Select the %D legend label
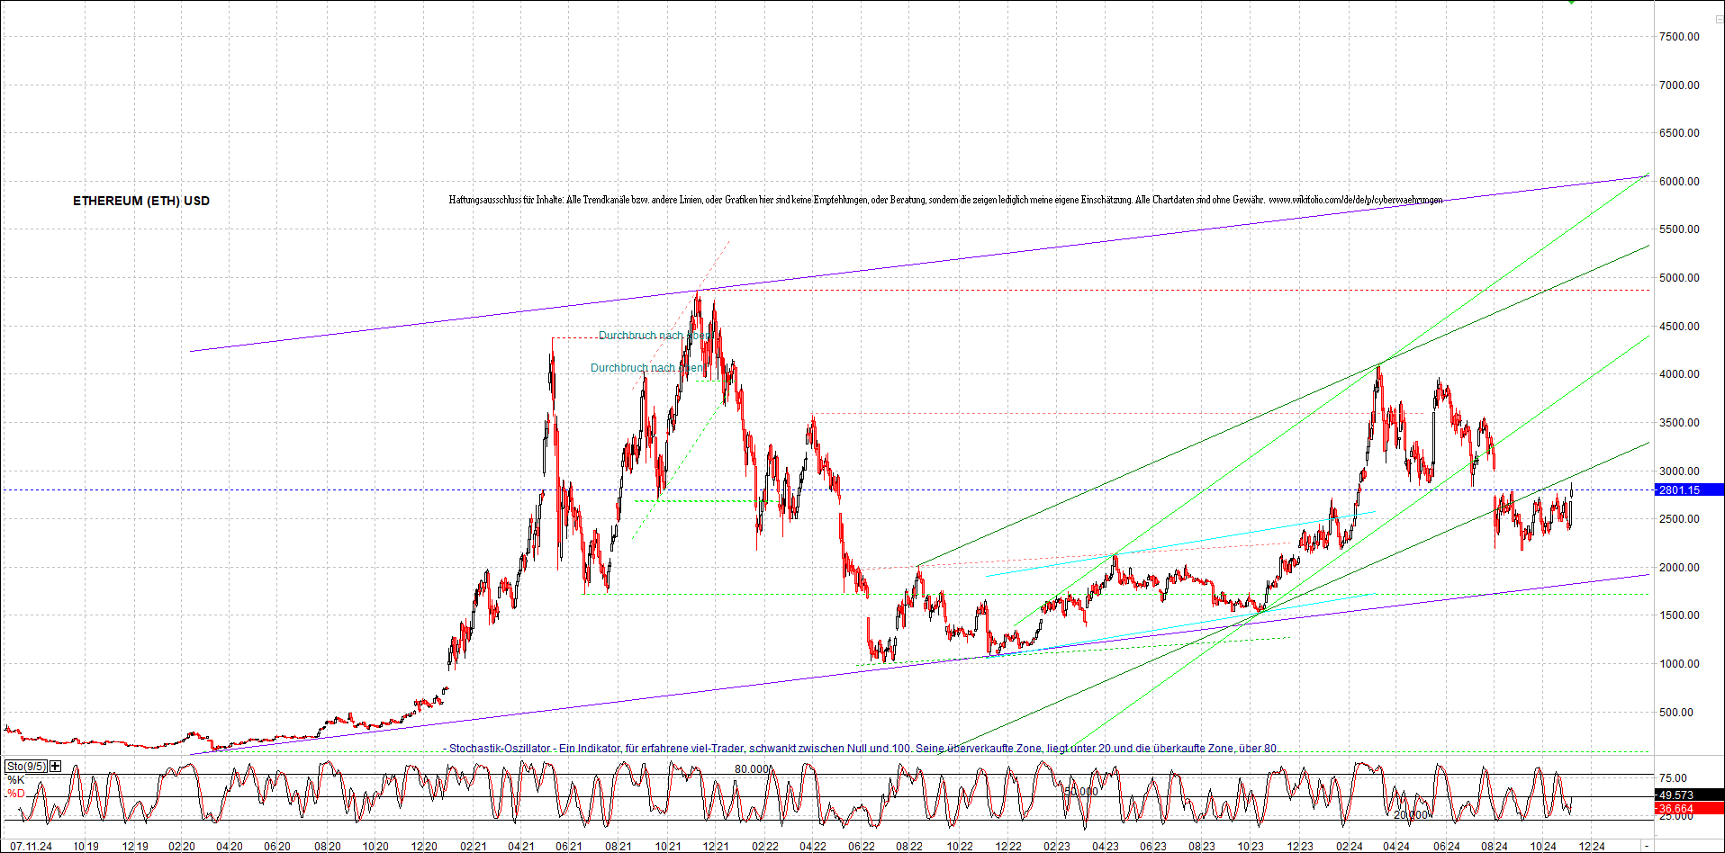 (15, 794)
